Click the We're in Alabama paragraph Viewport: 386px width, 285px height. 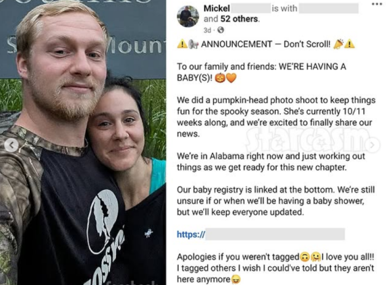[271, 162]
